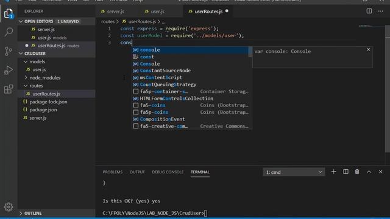Split the editor right
The width and height of the screenshot is (390, 219).
pyautogui.click(x=369, y=11)
